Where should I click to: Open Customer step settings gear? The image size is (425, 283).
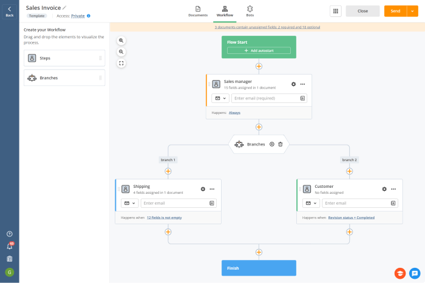[384, 189]
